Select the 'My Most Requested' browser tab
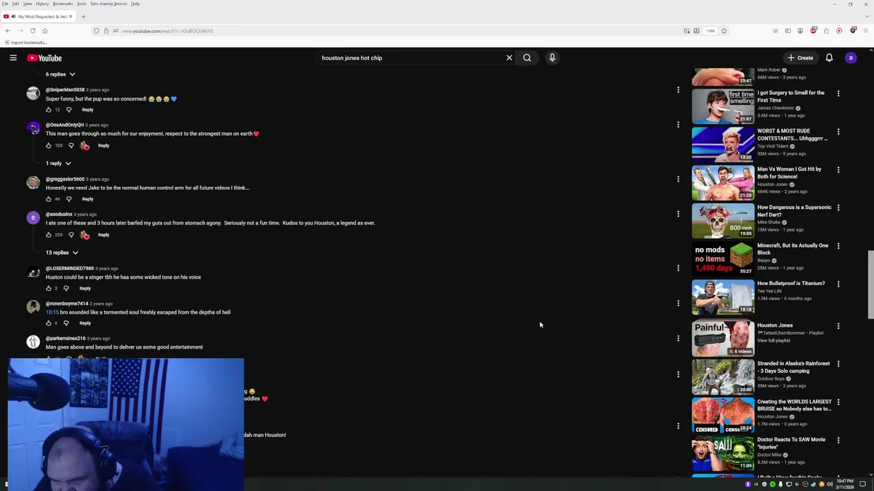This screenshot has width=874, height=491. [x=38, y=16]
